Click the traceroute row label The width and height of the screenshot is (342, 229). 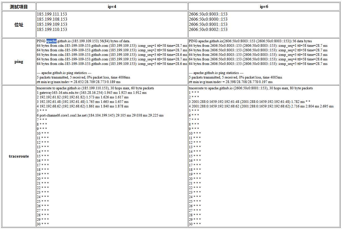pos(19,156)
